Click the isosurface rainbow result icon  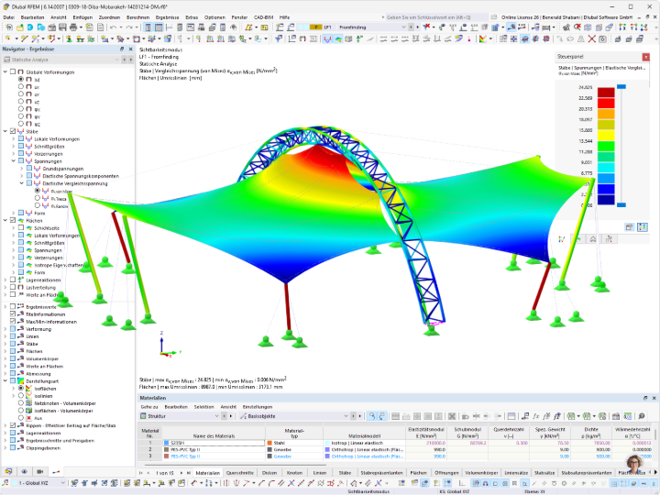(338, 38)
